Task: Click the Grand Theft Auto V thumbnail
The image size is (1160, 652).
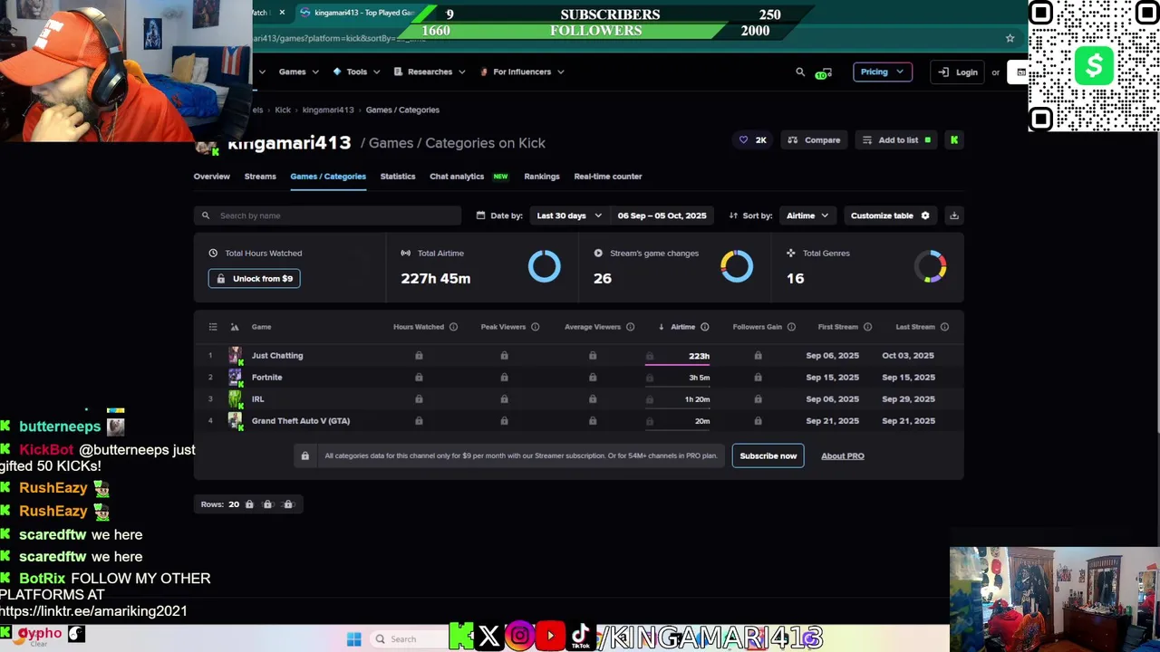Action: pyautogui.click(x=236, y=421)
